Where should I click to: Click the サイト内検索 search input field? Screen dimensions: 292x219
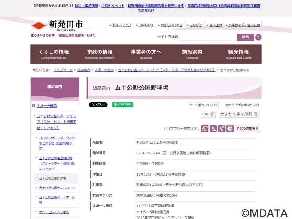(x=208, y=37)
